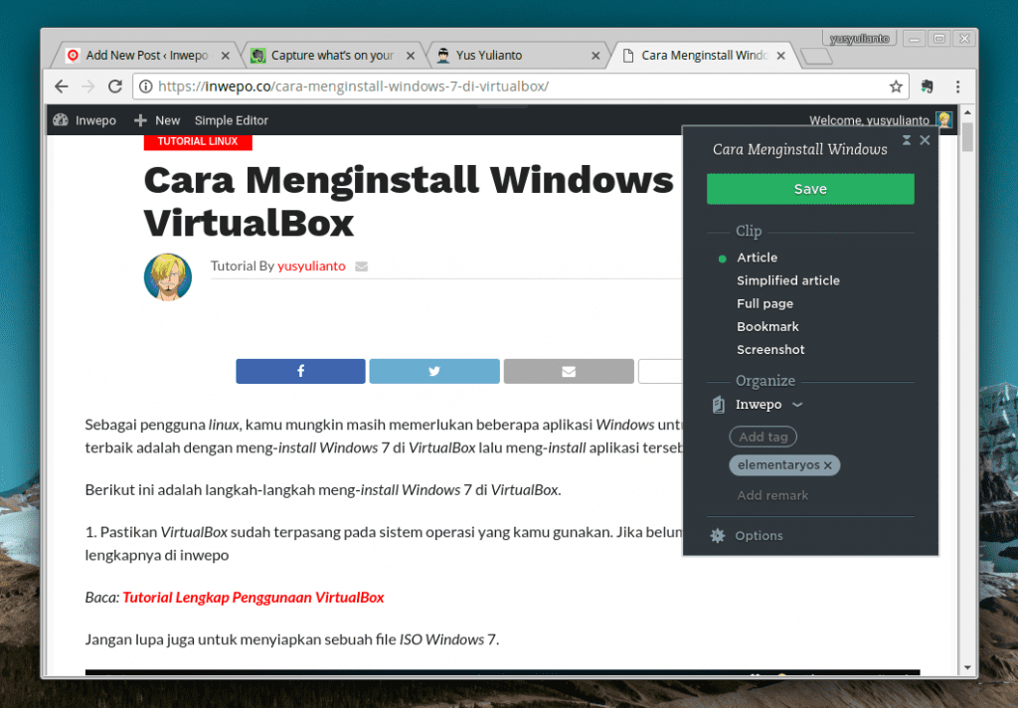This screenshot has width=1018, height=708.
Task: Click the site info icon in address bar
Action: [x=146, y=87]
